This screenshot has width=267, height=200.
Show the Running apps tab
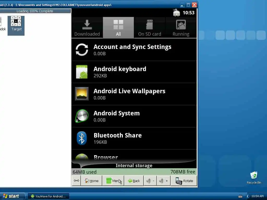click(x=181, y=28)
